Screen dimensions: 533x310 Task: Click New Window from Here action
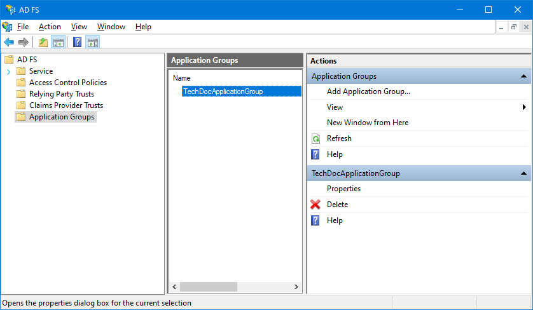coord(368,123)
